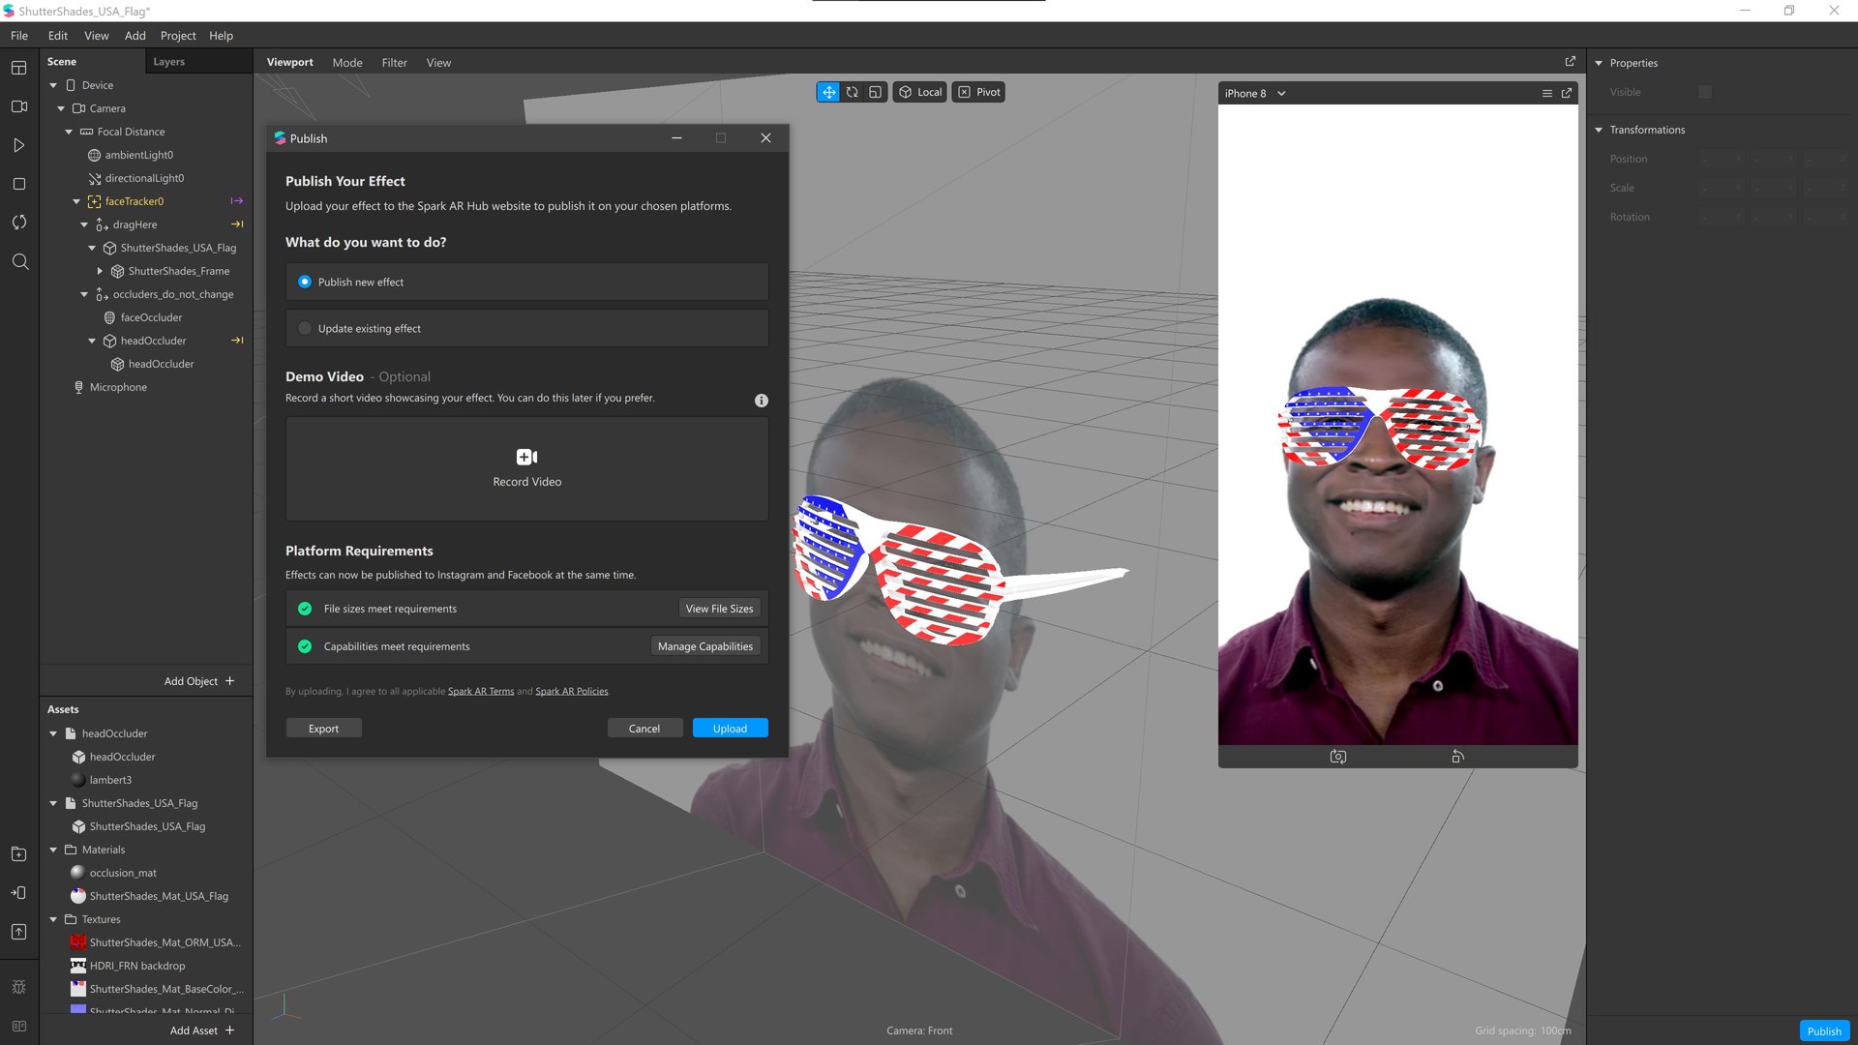
Task: Click Manage Capabilities button
Action: tap(705, 646)
